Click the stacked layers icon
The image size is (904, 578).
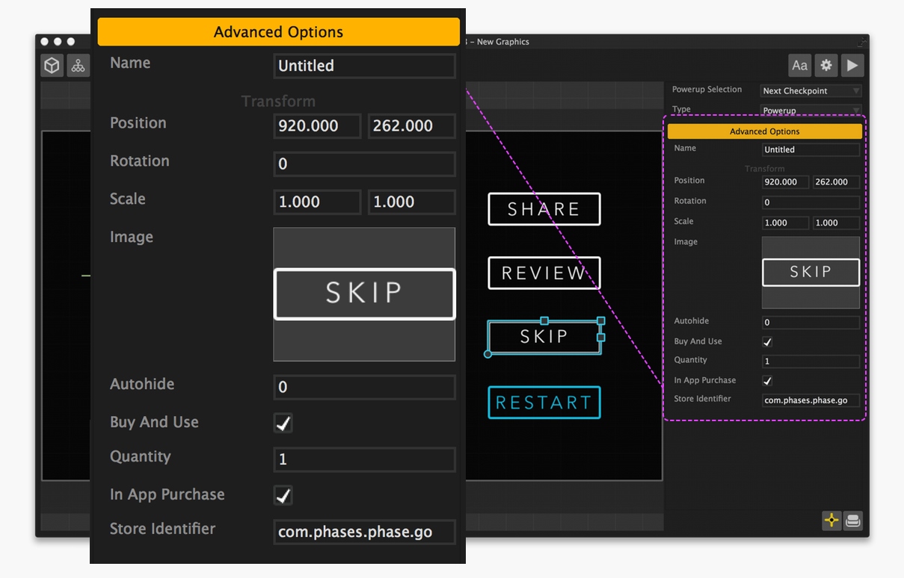(853, 520)
